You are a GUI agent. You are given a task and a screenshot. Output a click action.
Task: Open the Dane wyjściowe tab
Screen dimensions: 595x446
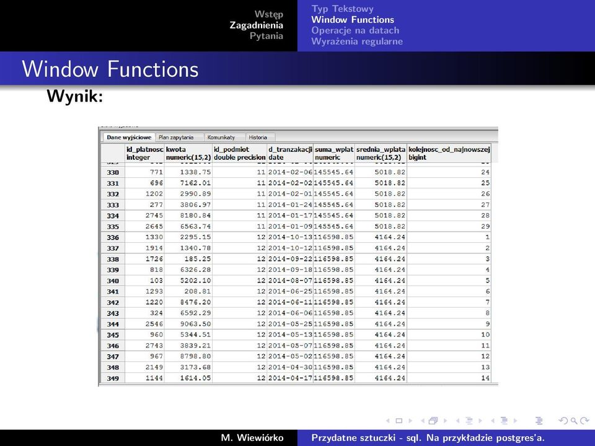click(x=129, y=138)
